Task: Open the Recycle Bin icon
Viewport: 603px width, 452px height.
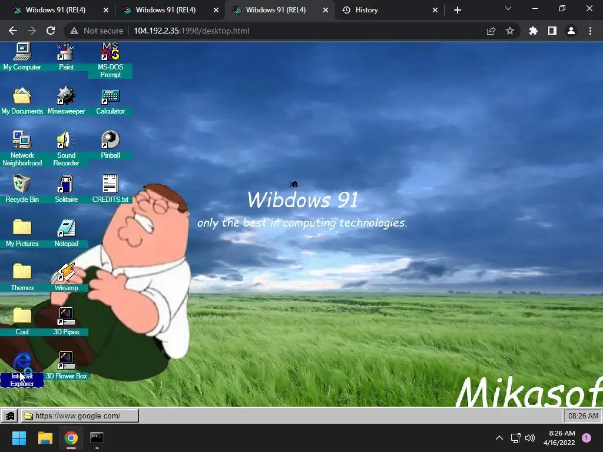Action: [x=22, y=189]
